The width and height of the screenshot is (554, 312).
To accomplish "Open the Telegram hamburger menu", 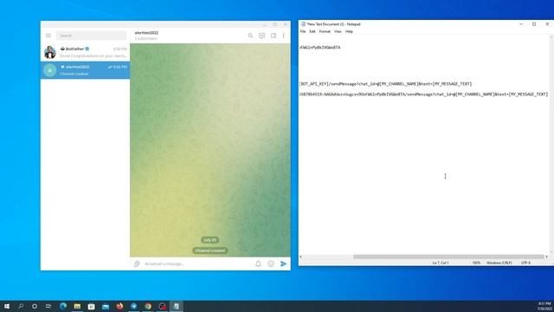I will coord(48,36).
